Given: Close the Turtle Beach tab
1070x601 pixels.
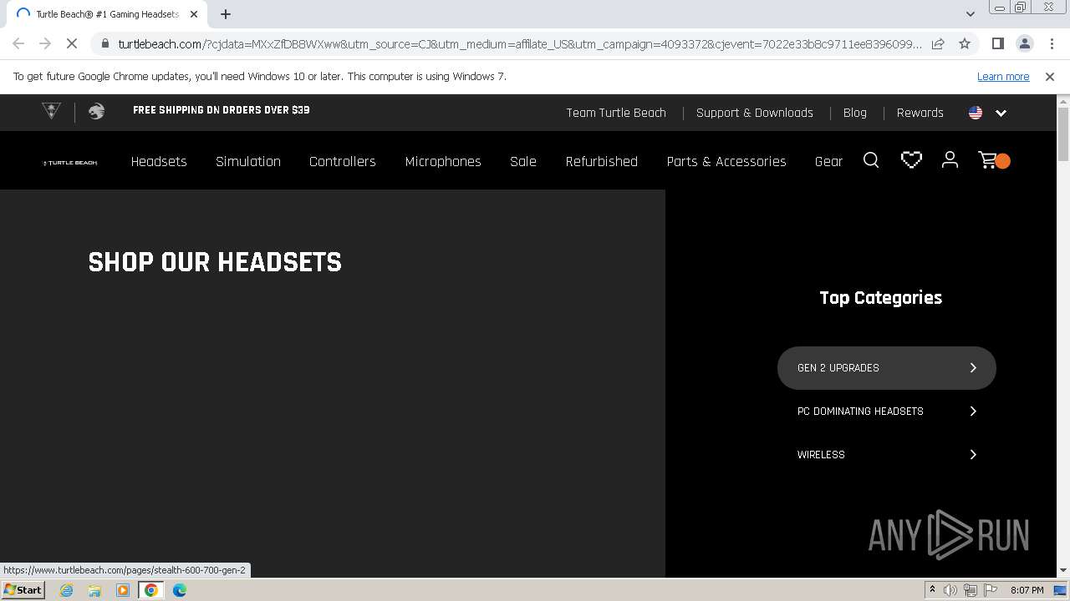Looking at the screenshot, I should tap(194, 14).
